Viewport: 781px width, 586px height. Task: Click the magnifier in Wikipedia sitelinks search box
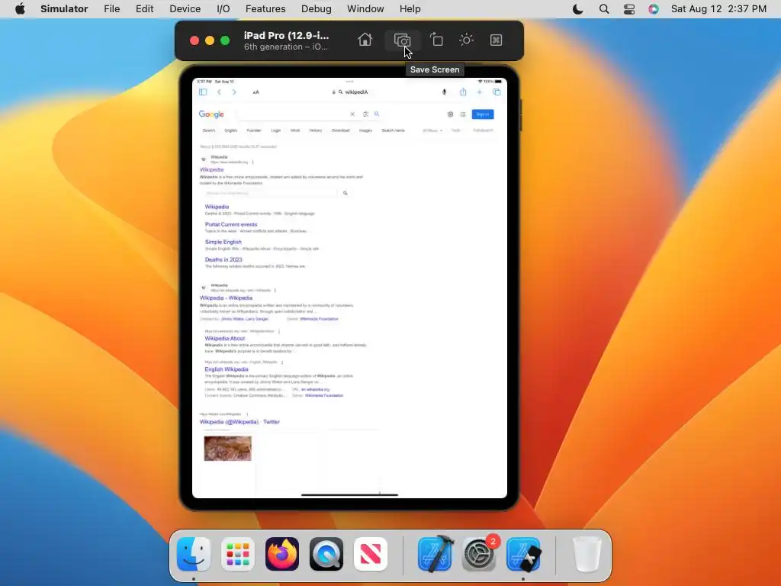(346, 193)
